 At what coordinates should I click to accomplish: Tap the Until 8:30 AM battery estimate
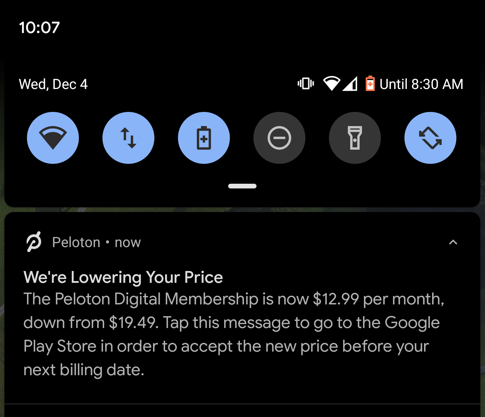pyautogui.click(x=421, y=84)
